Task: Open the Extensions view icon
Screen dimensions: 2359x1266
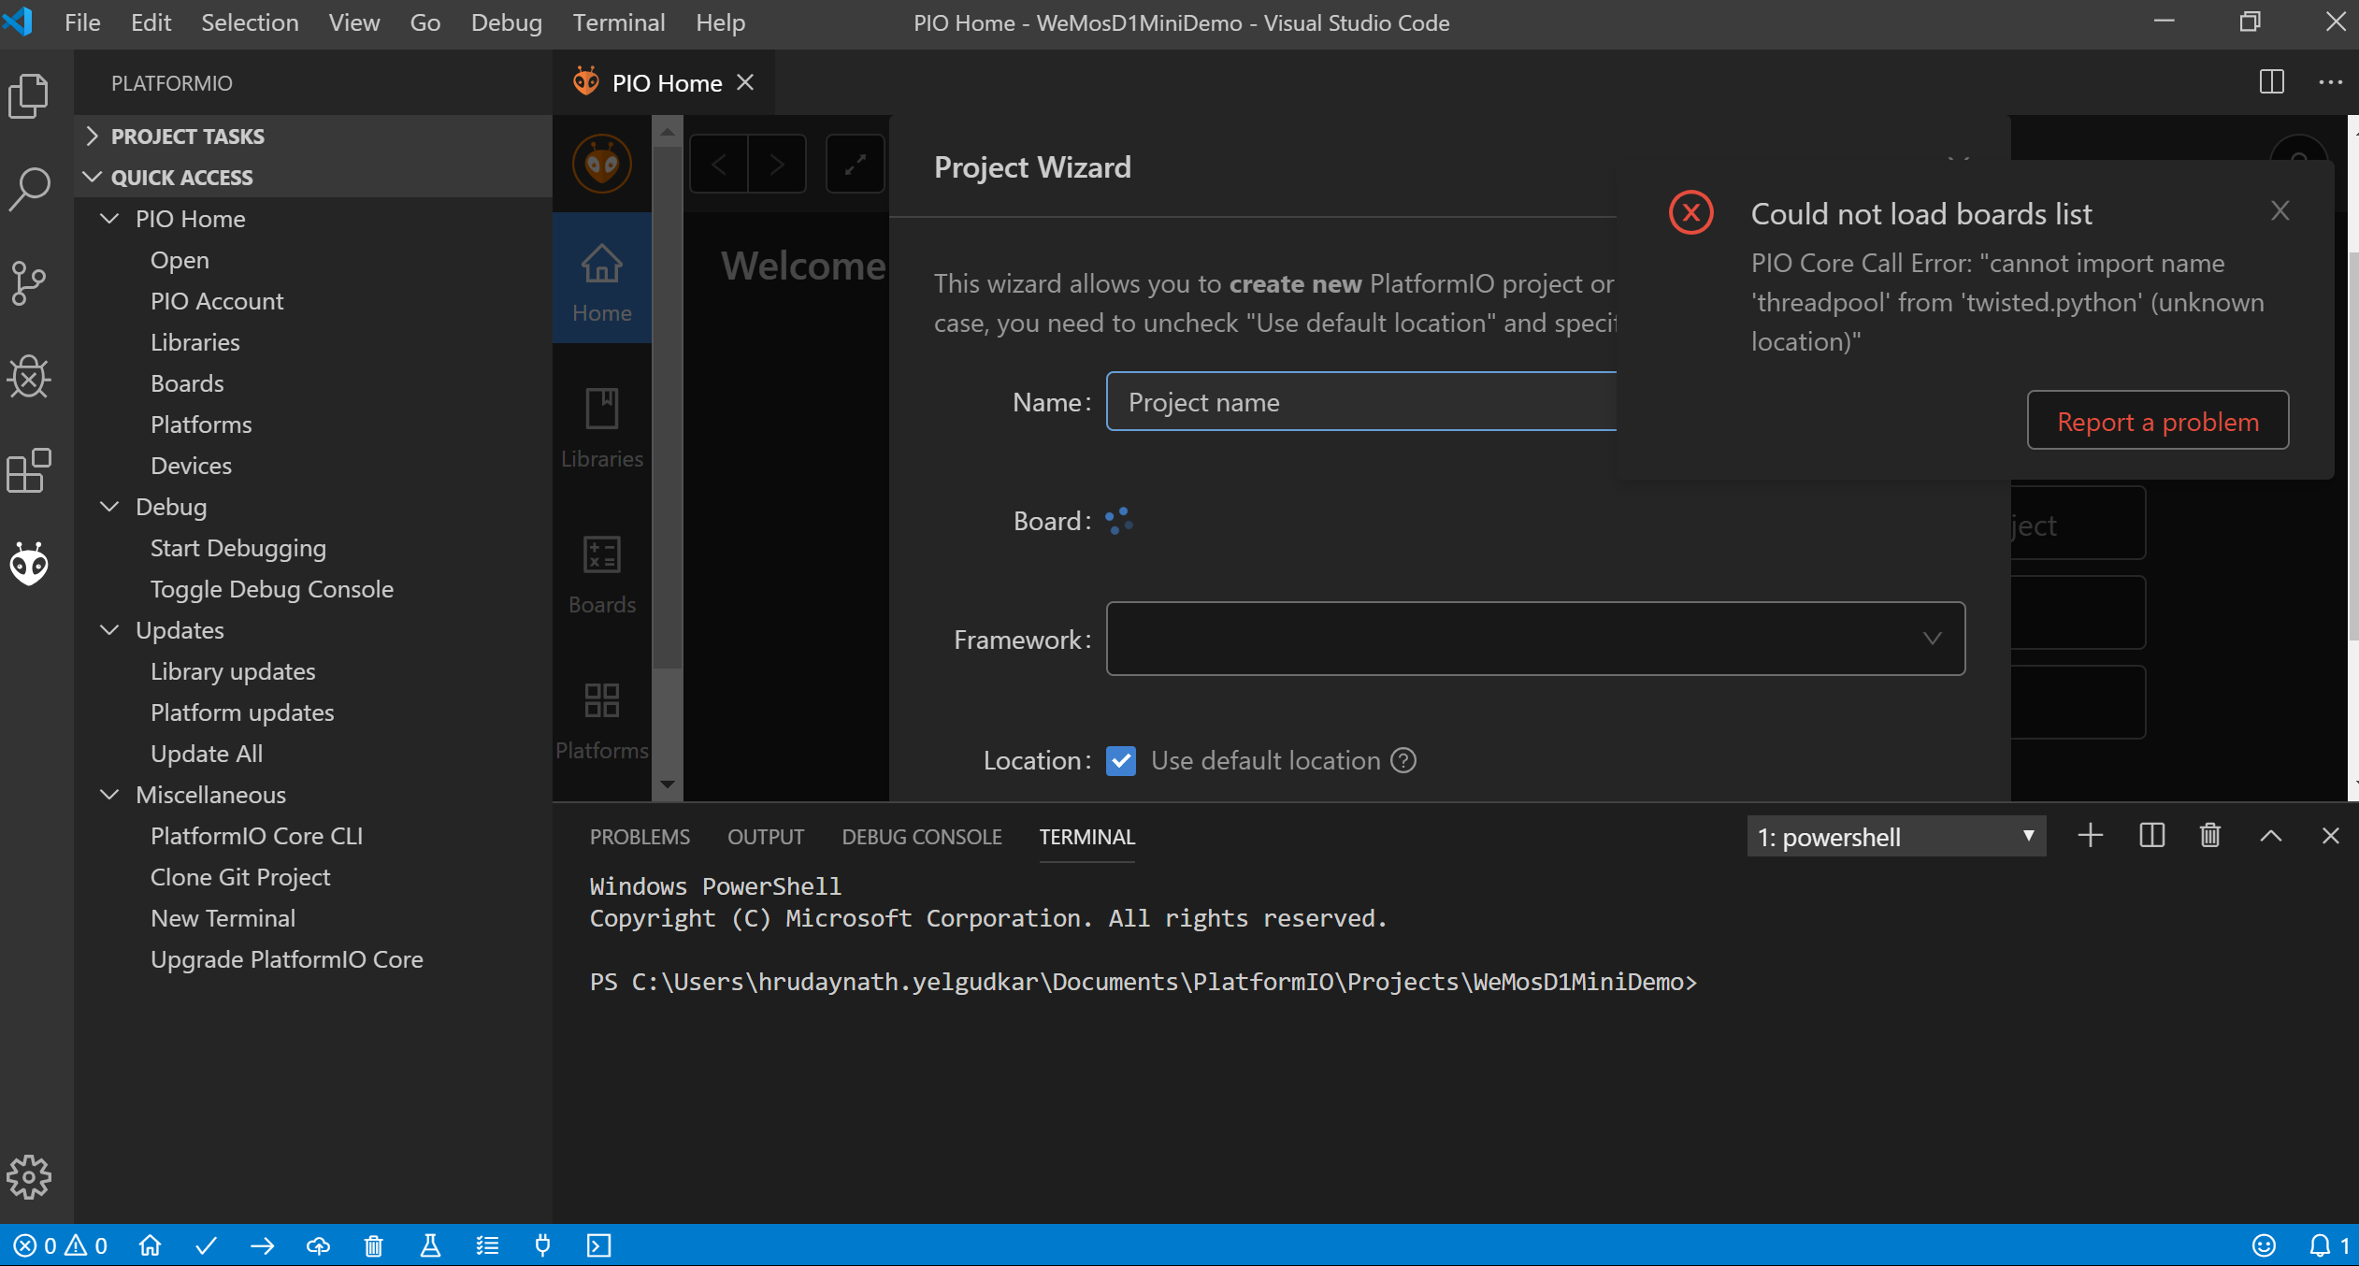Action: click(x=29, y=470)
